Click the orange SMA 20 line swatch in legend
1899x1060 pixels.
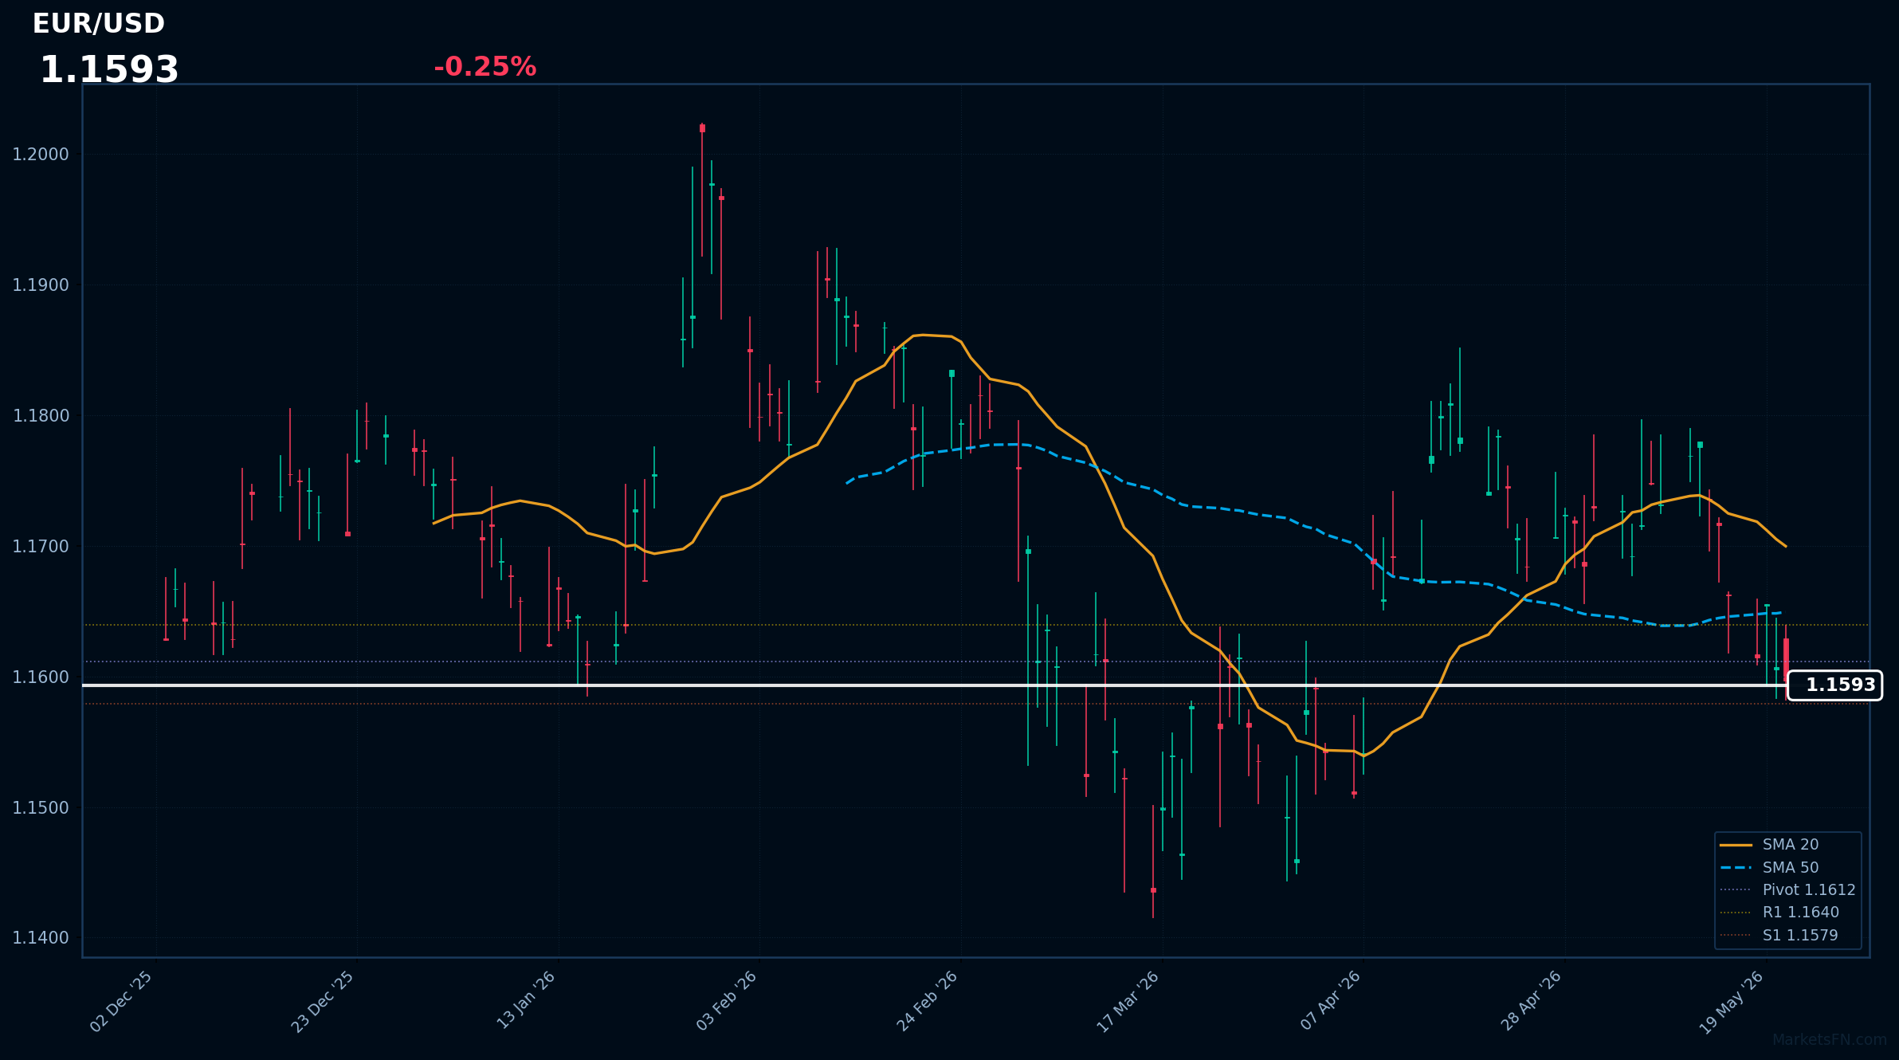pyautogui.click(x=1736, y=845)
